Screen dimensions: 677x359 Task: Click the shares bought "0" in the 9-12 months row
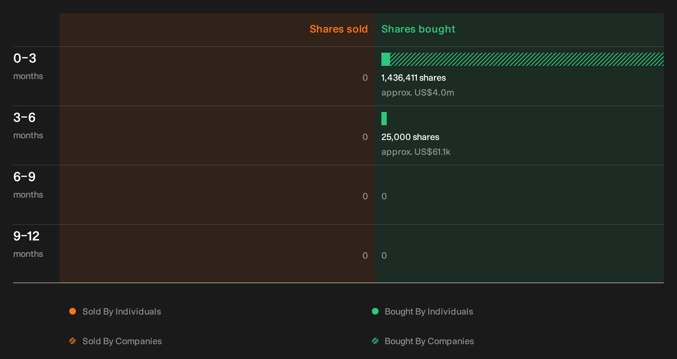click(x=384, y=256)
